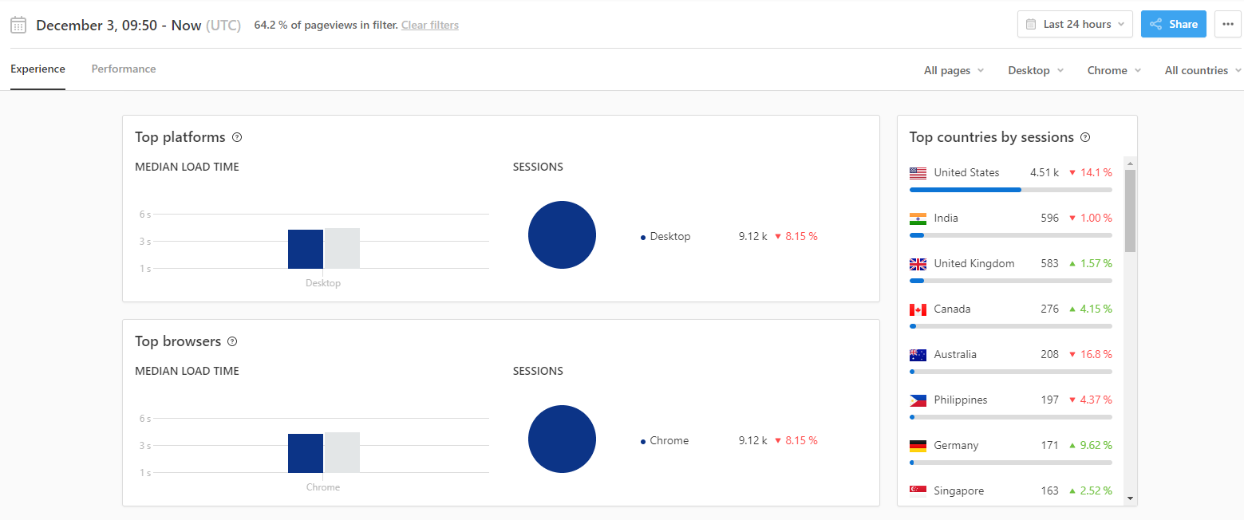Switch to the Performance tab
1244x520 pixels.
coord(124,69)
